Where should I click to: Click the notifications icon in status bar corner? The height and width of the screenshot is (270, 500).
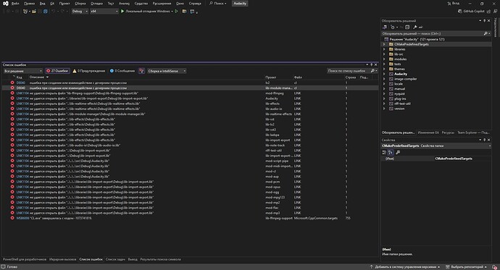click(x=494, y=267)
